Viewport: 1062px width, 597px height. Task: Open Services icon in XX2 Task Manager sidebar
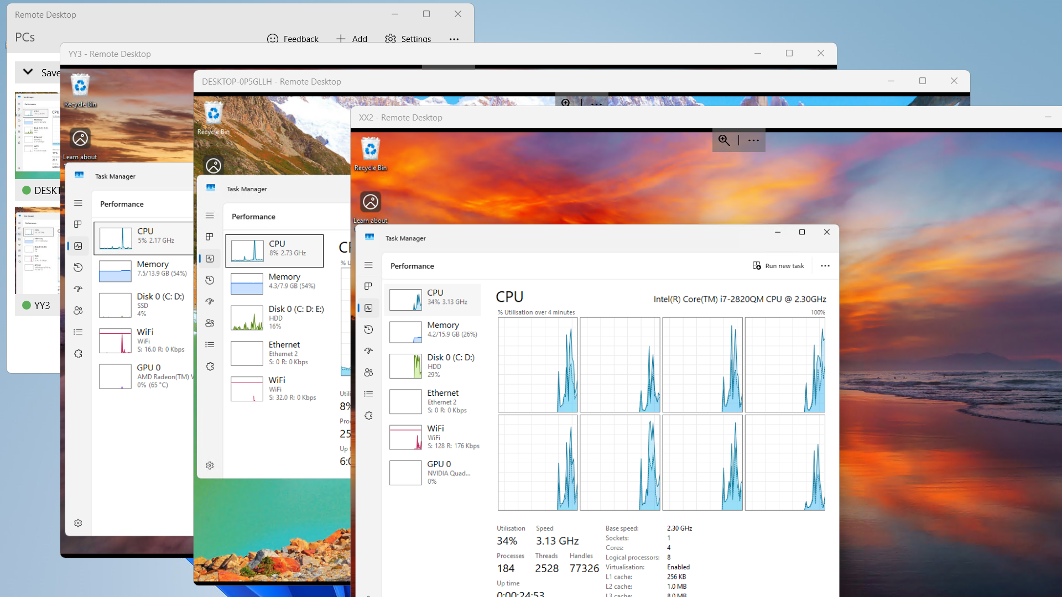tap(368, 416)
